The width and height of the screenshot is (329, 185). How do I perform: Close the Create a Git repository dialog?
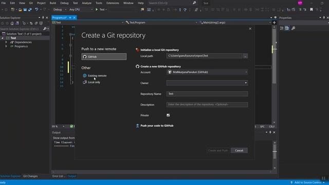coord(250,29)
